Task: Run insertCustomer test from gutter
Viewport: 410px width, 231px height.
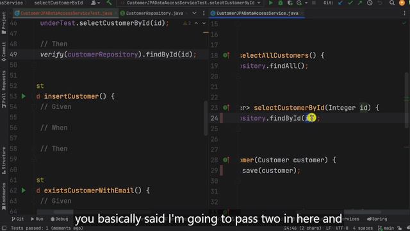Action: point(24,96)
